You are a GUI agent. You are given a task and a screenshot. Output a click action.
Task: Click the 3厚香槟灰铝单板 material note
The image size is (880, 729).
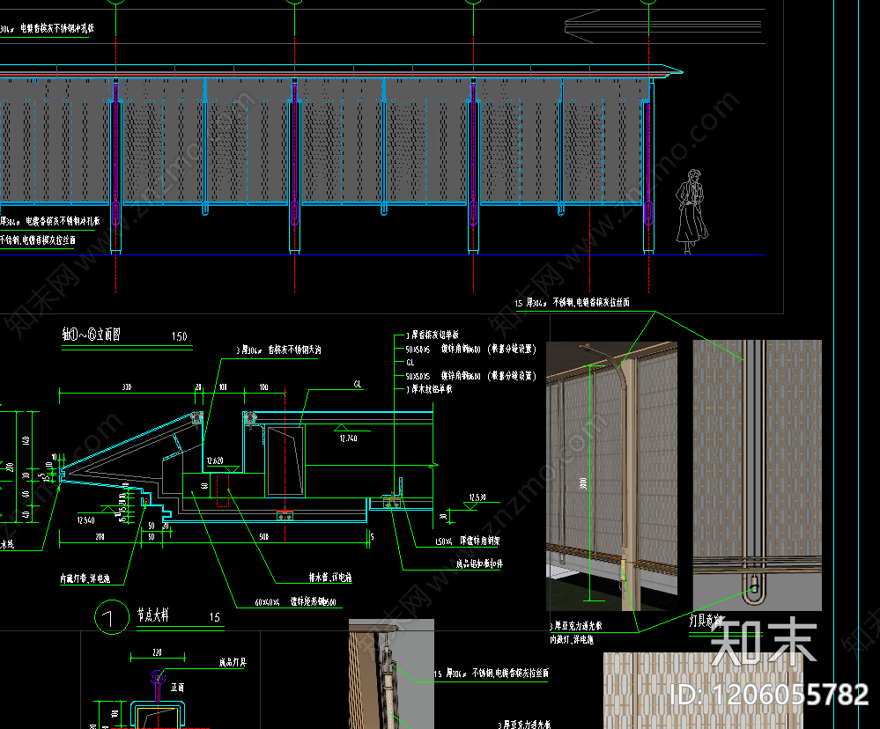tap(433, 335)
